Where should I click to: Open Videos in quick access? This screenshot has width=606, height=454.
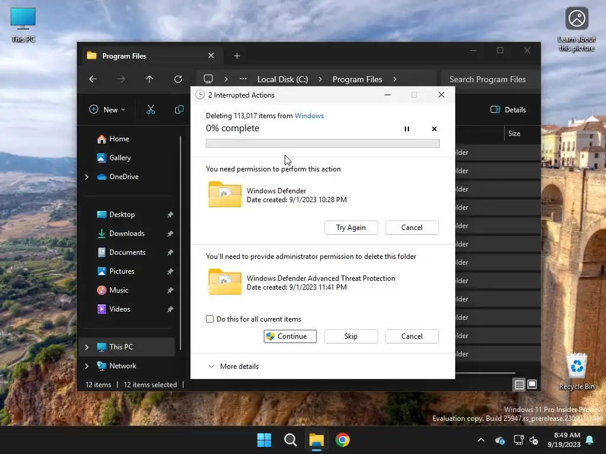[114, 309]
